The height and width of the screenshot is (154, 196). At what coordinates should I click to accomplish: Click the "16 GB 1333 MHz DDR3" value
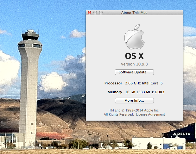pyautogui.click(x=145, y=92)
